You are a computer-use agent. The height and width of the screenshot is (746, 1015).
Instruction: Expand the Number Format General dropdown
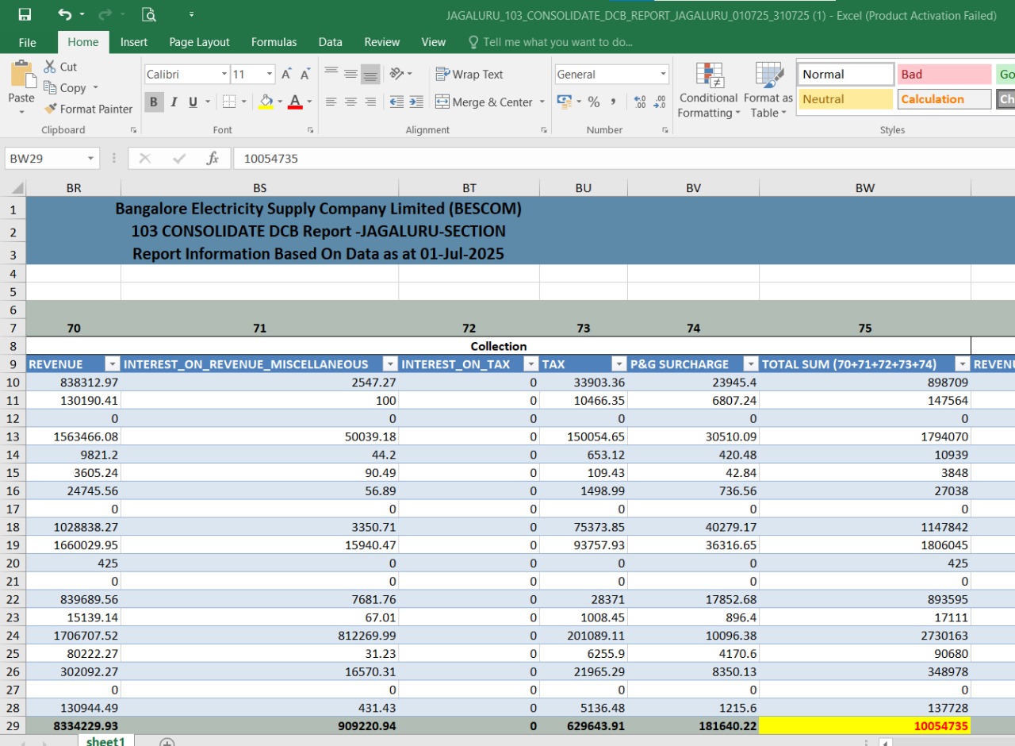pos(663,75)
